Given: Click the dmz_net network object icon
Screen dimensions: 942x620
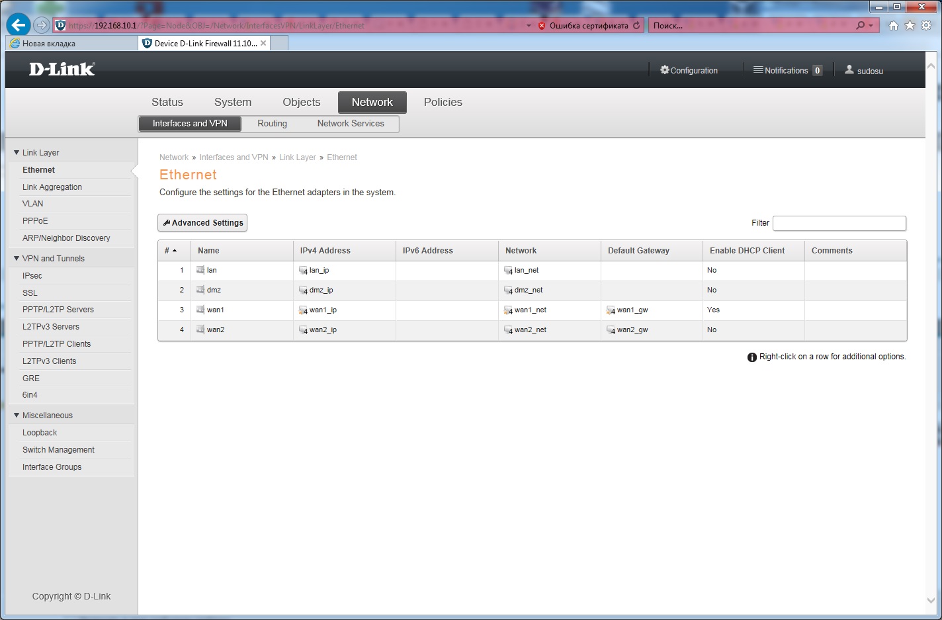Looking at the screenshot, I should point(508,290).
